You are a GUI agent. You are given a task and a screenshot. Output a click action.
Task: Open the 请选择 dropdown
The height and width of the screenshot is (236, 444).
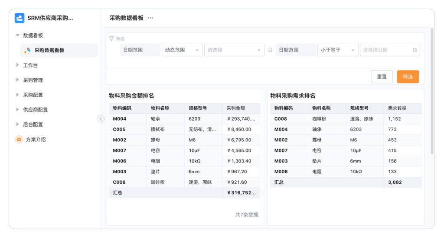[234, 50]
